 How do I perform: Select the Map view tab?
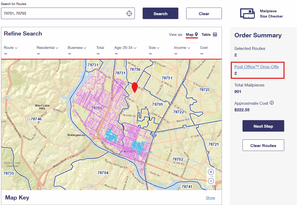click(189, 35)
